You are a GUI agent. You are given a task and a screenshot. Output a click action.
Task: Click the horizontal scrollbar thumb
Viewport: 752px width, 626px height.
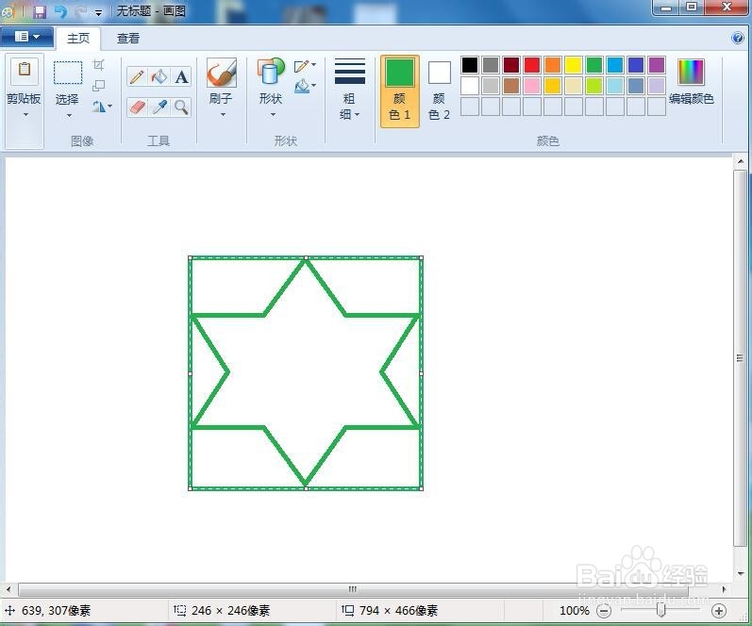coord(353,589)
